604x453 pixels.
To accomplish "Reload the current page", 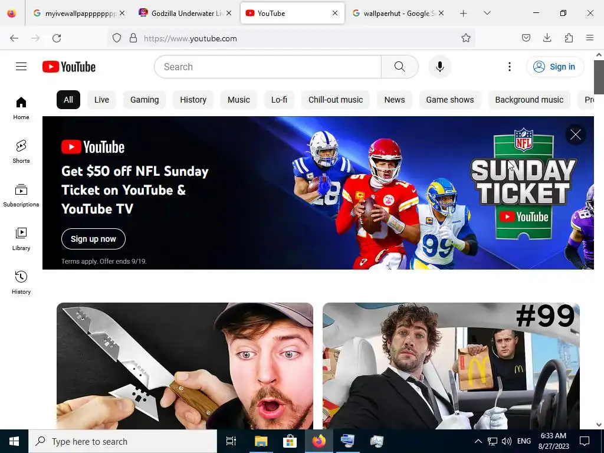I will (57, 38).
